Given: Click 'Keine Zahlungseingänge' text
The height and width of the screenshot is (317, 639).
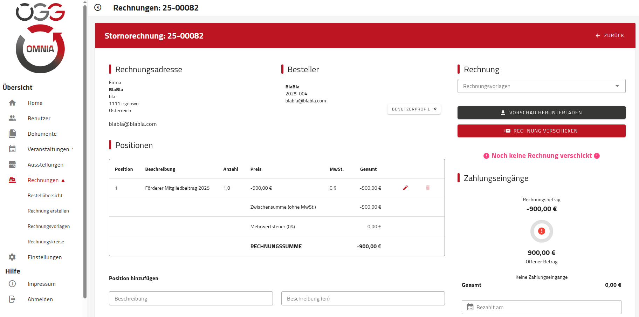Looking at the screenshot, I should tap(542, 277).
